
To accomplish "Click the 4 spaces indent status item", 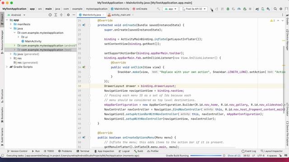I will pyautogui.click(x=272, y=156).
